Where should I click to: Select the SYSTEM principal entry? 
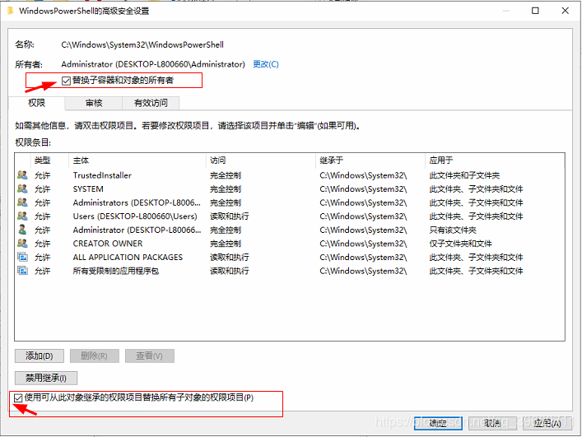(88, 188)
